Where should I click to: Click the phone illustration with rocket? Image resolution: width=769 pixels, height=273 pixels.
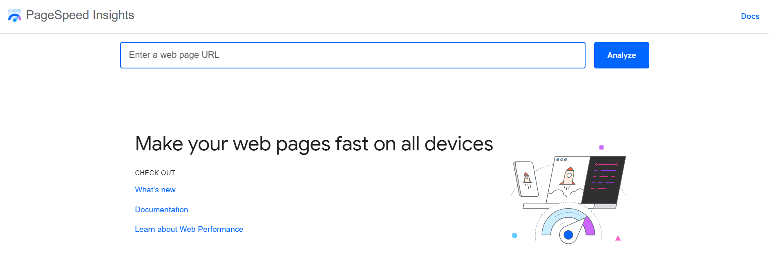(x=526, y=179)
